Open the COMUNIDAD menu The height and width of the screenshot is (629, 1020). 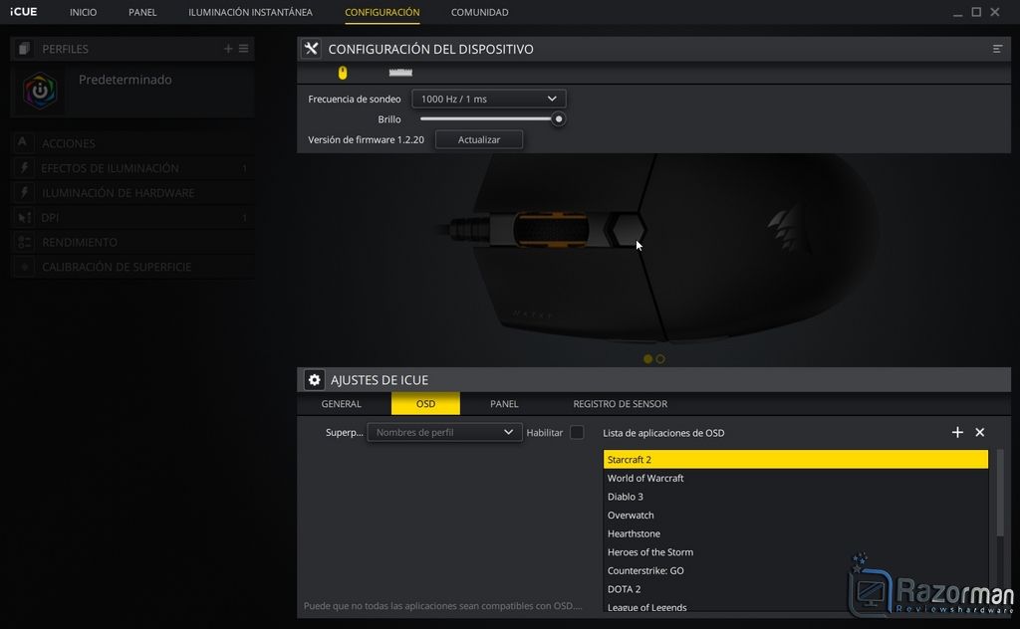click(479, 12)
